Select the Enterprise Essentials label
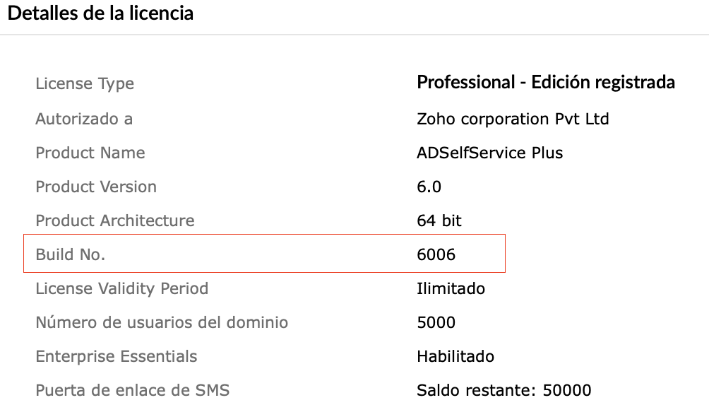Viewport: 709px width, 417px height. (x=117, y=356)
